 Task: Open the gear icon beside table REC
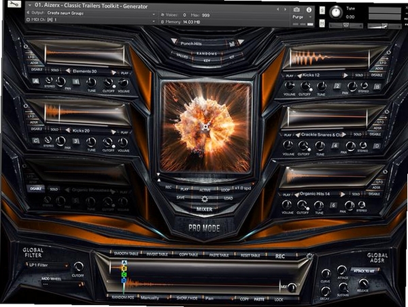tap(309, 257)
